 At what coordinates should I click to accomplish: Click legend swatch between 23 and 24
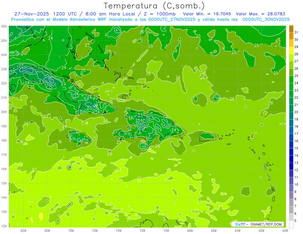(291, 87)
